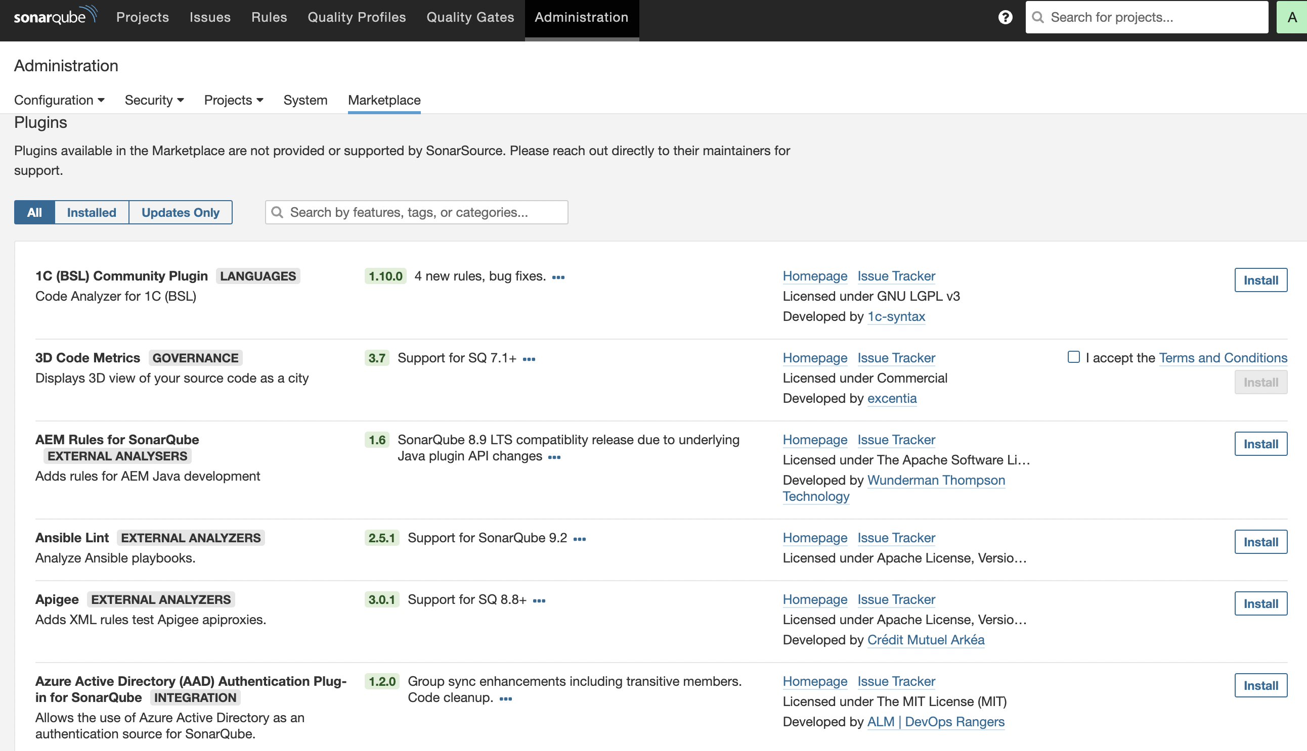Open Homepage link for Apigee
Image resolution: width=1307 pixels, height=751 pixels.
click(814, 599)
